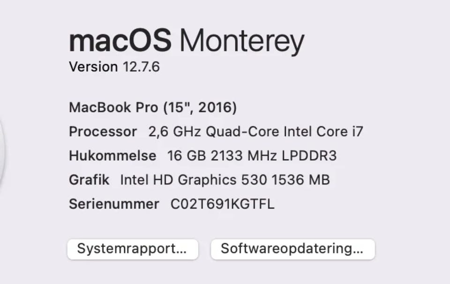Click the Quad-Core Intel Core i7 text
The image size is (450, 284).
tap(285, 132)
